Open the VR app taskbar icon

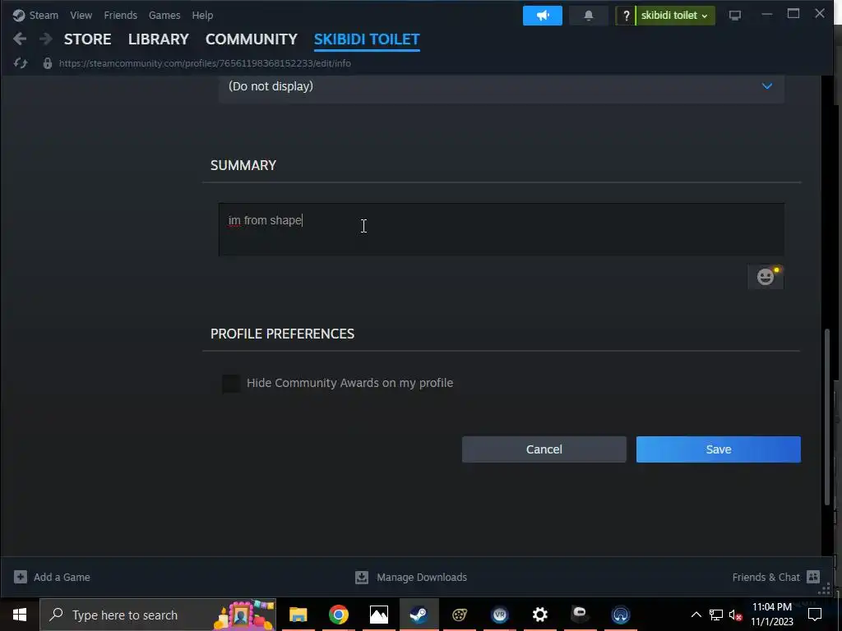pyautogui.click(x=499, y=615)
